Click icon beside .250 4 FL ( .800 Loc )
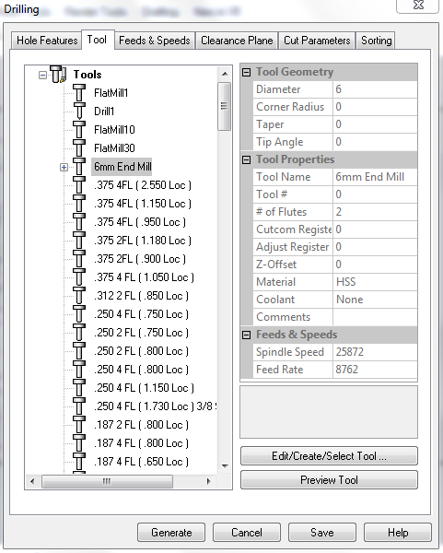Image resolution: width=443 pixels, height=553 pixels. click(x=79, y=369)
